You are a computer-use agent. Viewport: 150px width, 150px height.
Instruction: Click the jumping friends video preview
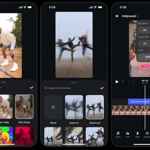tap(74, 45)
